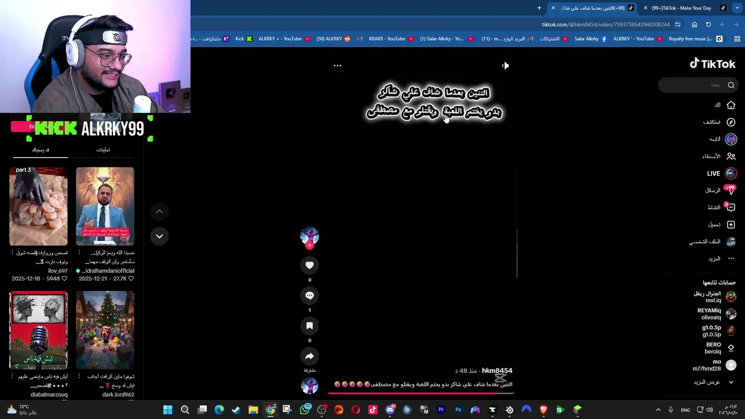Open the Activity inbox icon

tap(731, 207)
